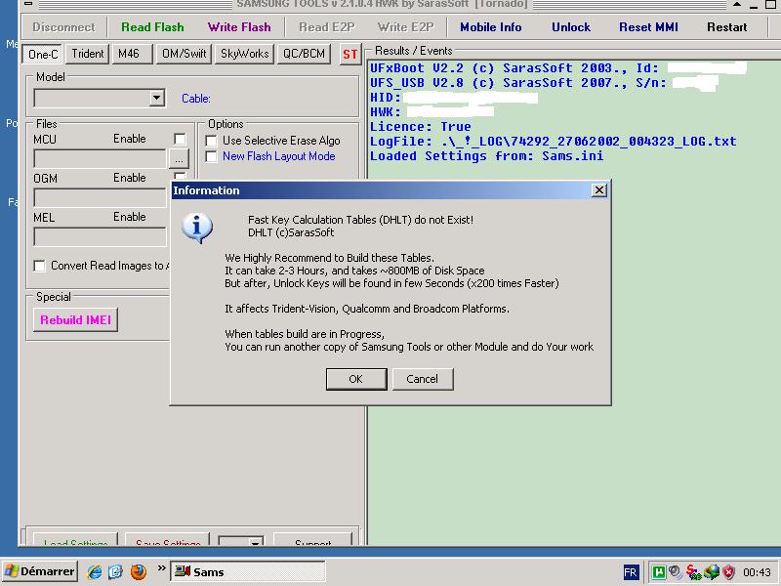Switch to the Trident tab
The height and width of the screenshot is (586, 781).
[x=87, y=54]
